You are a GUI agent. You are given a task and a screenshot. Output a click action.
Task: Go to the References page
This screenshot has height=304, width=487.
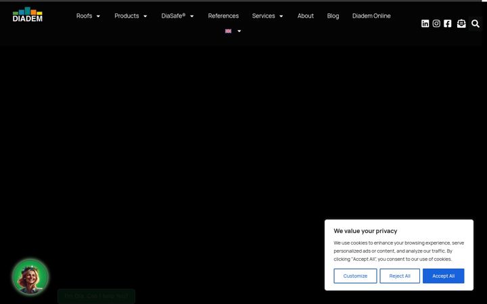point(223,16)
